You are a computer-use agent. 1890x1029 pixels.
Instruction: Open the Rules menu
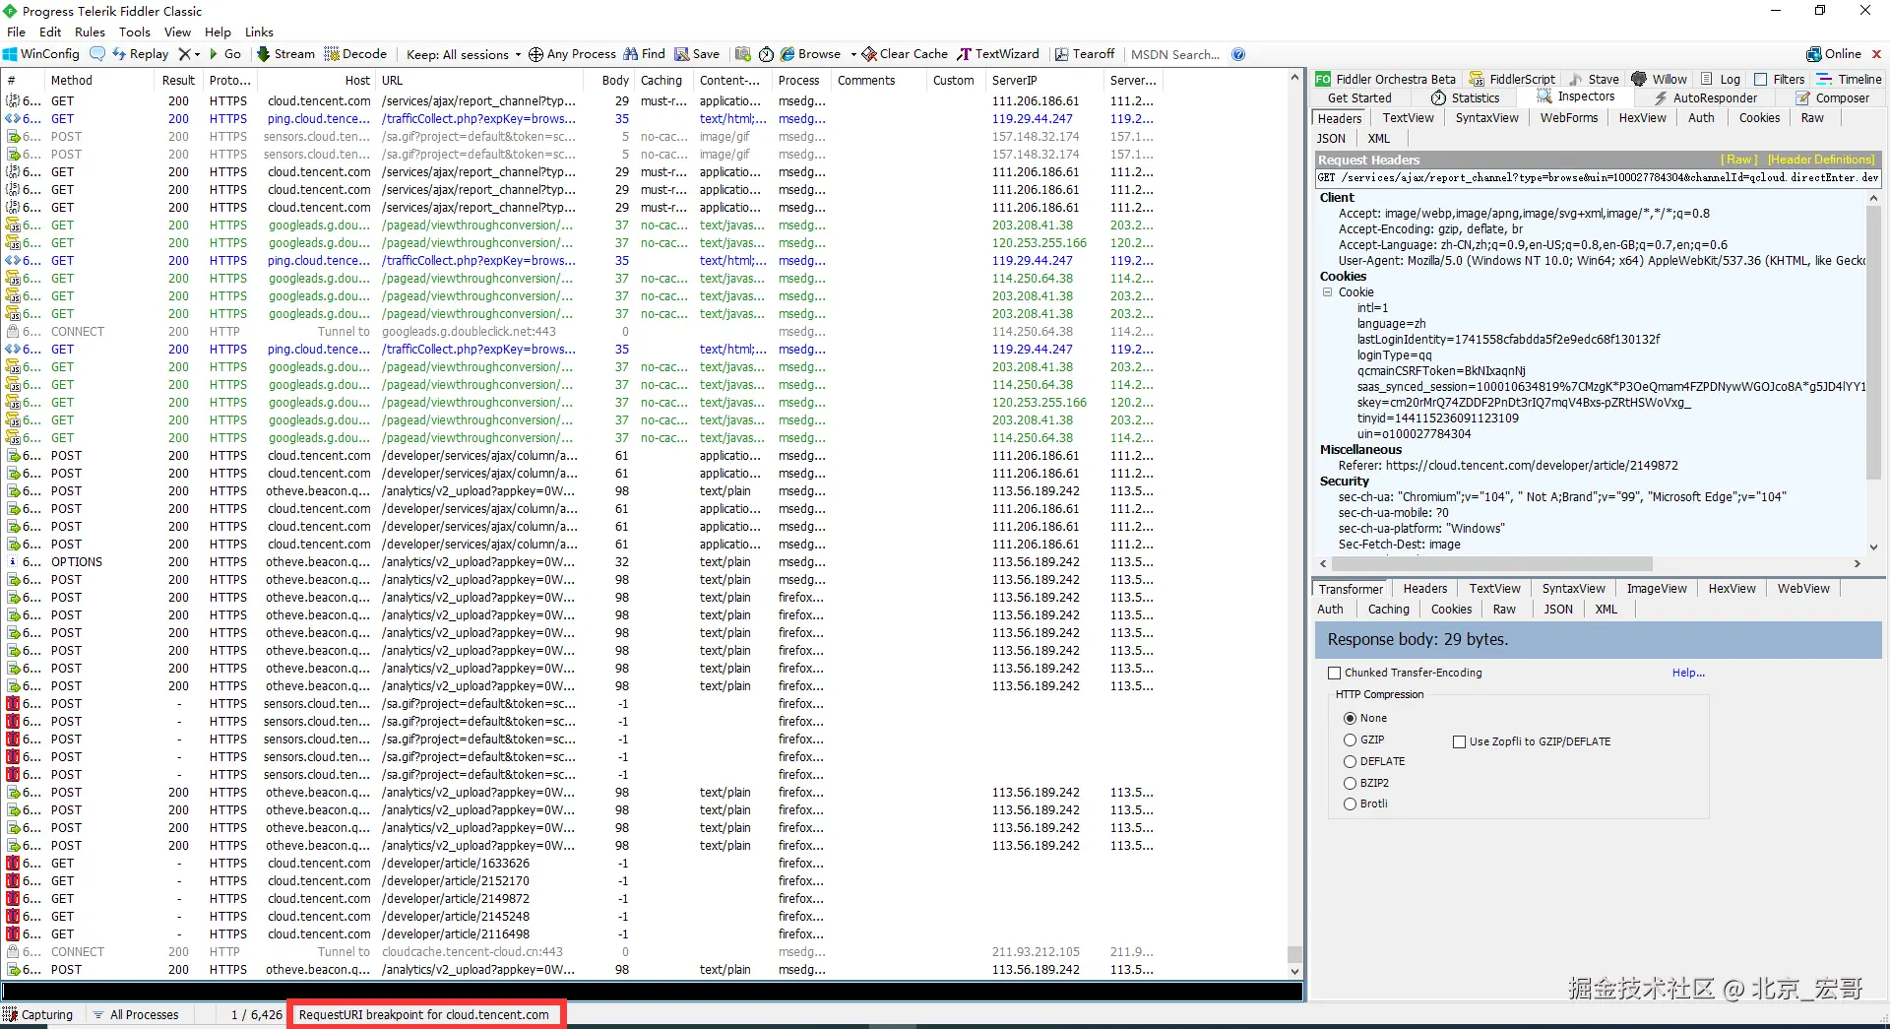point(90,32)
